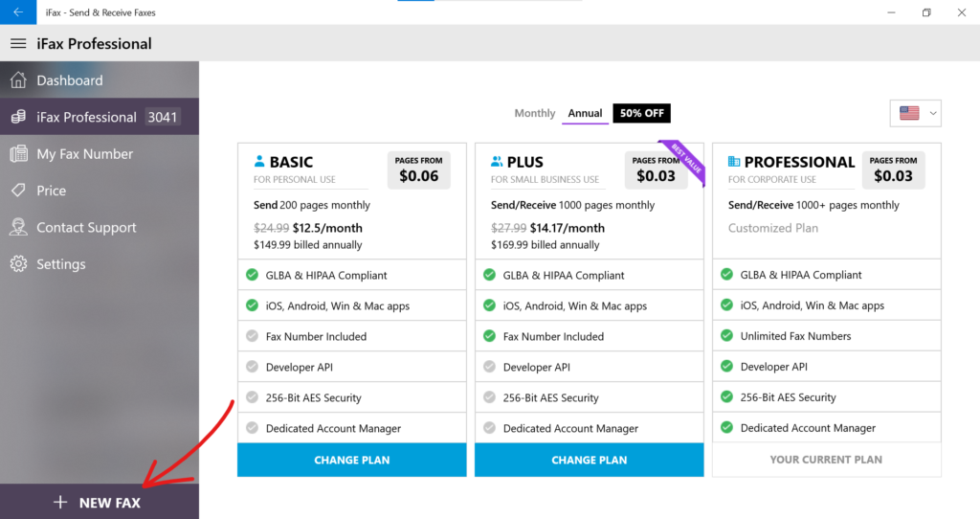Click the Settings gear icon

19,264
